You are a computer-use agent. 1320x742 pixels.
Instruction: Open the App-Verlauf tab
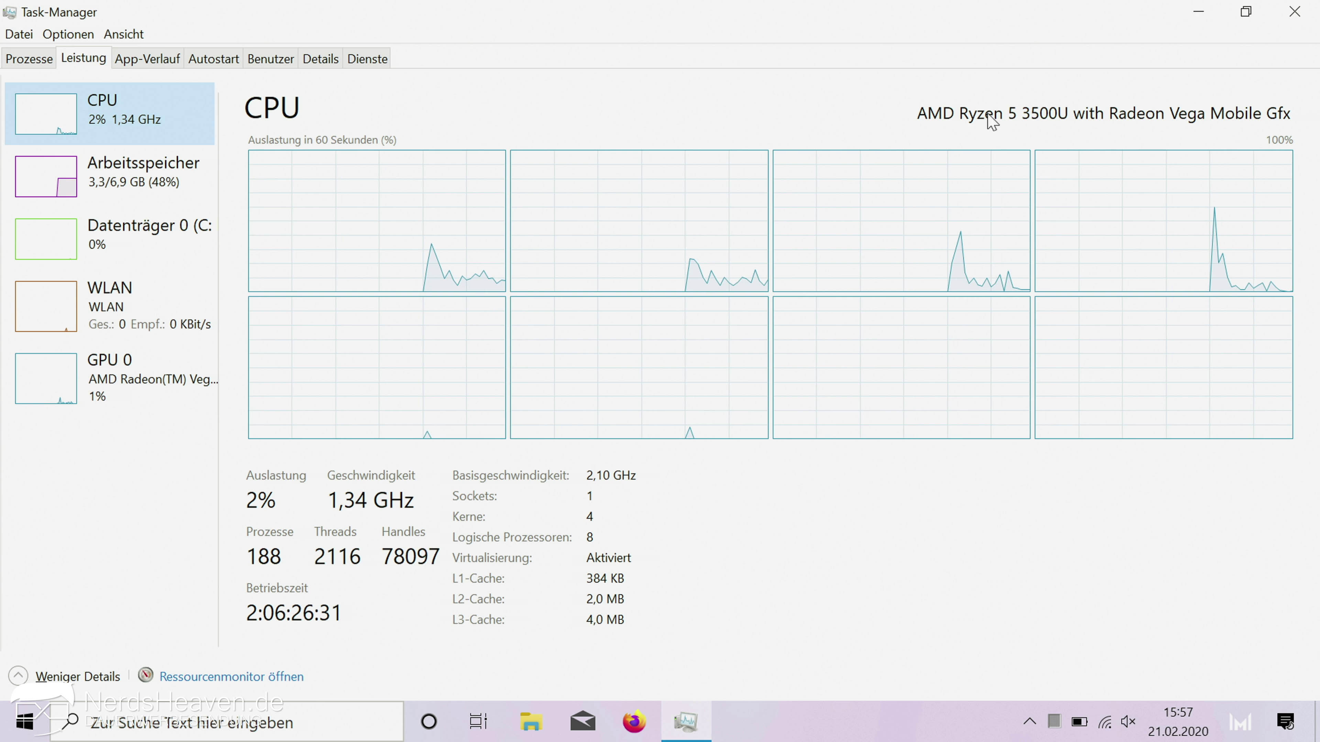pyautogui.click(x=147, y=59)
